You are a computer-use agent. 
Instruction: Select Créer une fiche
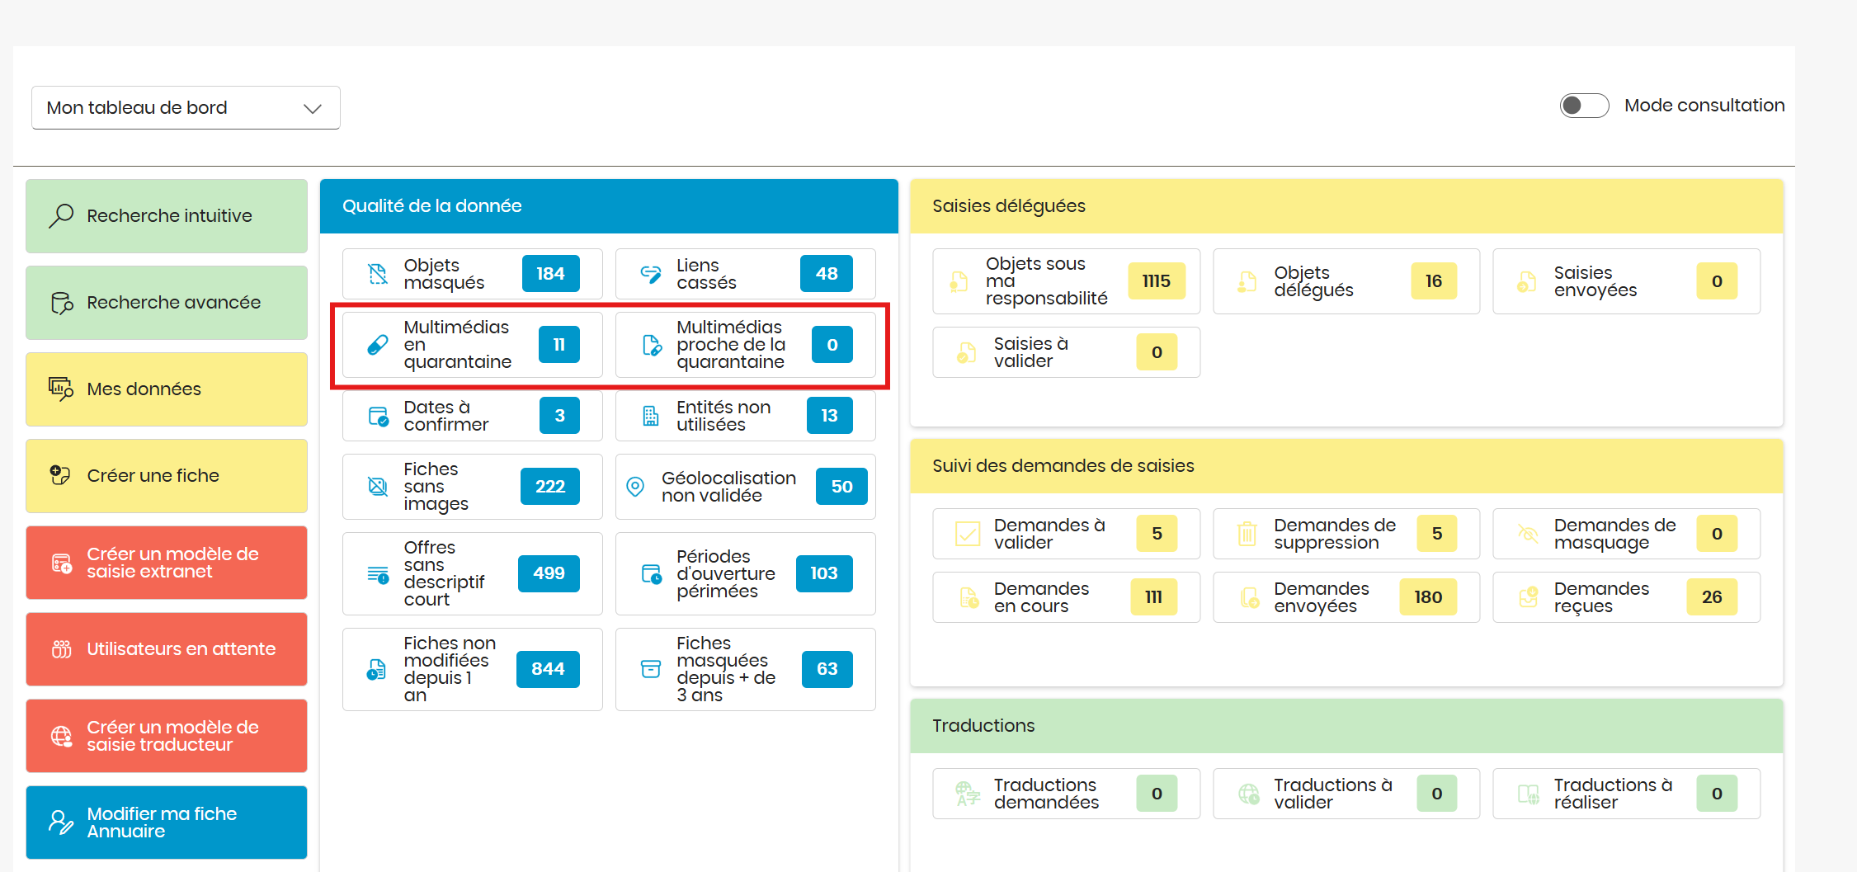coord(167,476)
